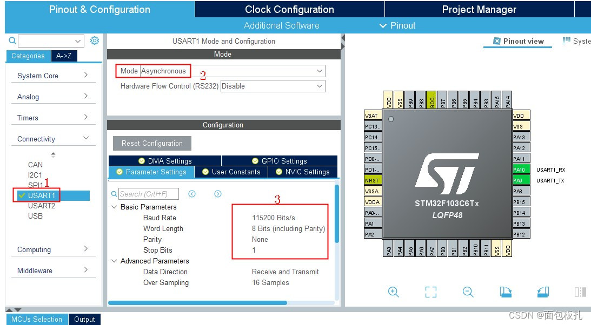Click the parameter list vertical scrollbar
591x325 pixels.
coord(336,214)
